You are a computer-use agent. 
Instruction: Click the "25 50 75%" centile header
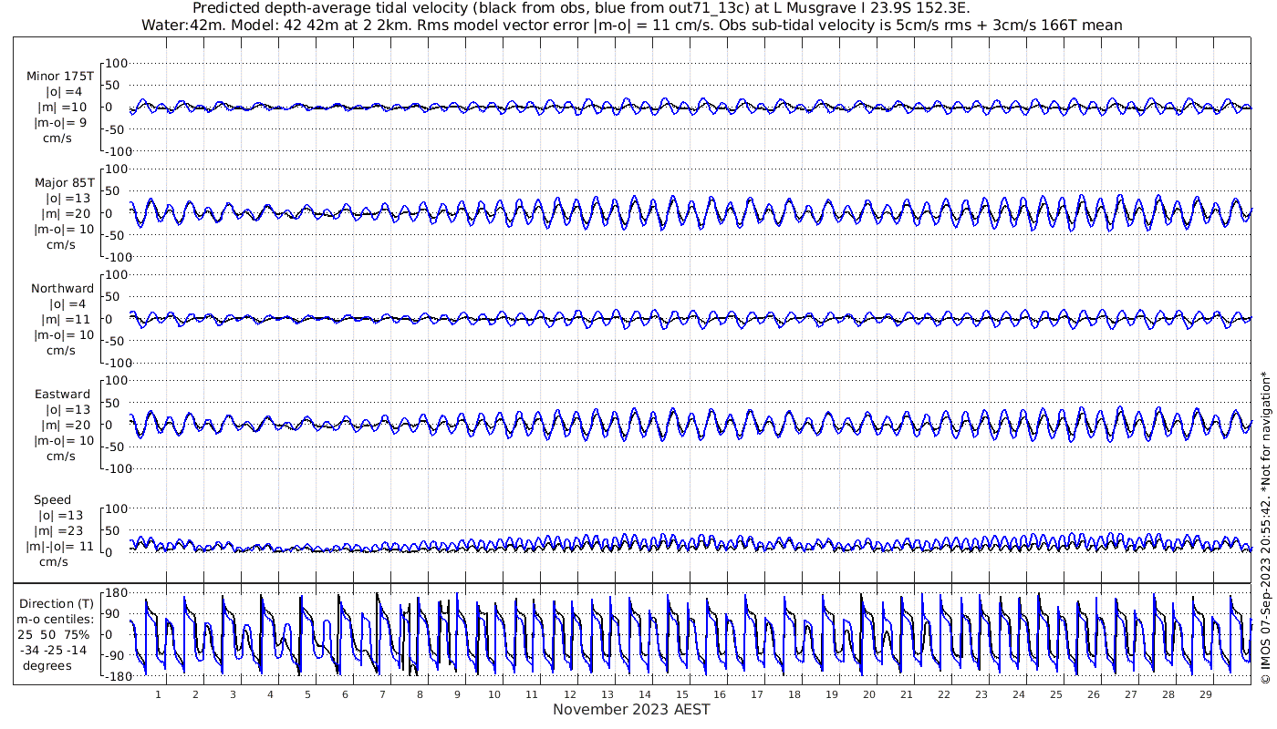[53, 635]
